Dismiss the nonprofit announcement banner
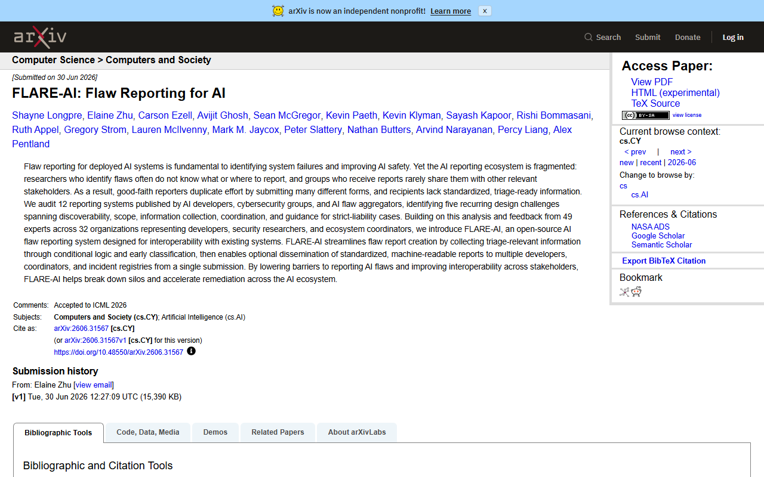This screenshot has width=764, height=477. 485,11
